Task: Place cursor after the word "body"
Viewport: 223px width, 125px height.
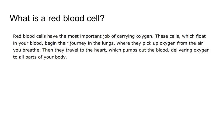Action: [x=66, y=58]
